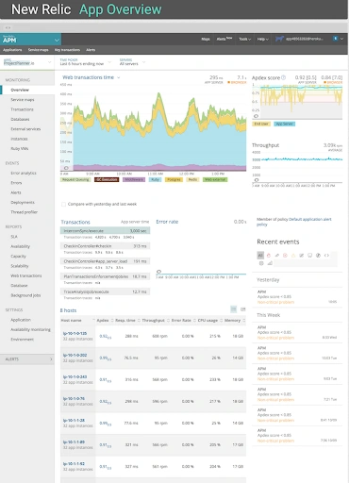Click Apdex score help question-mark icon

283,77
